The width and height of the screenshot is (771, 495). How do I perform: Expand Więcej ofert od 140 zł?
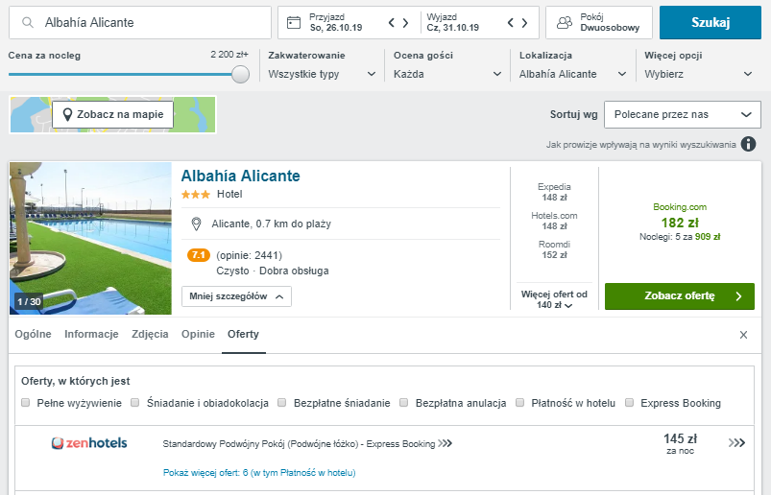coord(554,299)
